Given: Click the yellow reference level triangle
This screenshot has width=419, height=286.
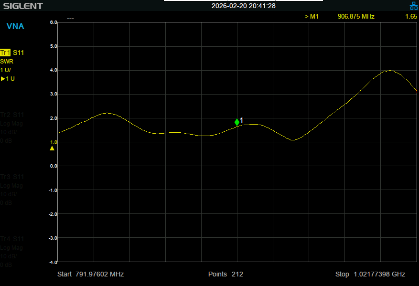Looking at the screenshot, I should pos(53,148).
